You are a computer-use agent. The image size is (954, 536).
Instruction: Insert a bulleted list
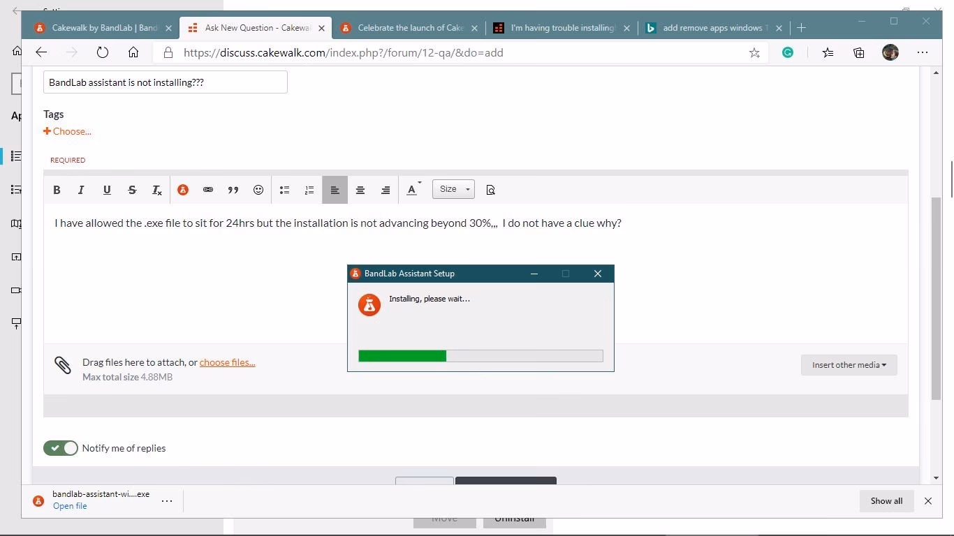[284, 190]
